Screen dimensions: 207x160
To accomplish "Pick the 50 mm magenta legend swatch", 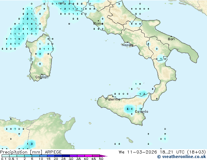I will point(100,156).
